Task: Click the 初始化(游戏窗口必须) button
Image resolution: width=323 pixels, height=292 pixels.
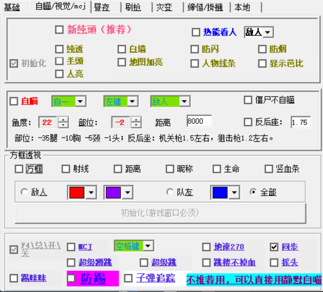Action: 160,213
